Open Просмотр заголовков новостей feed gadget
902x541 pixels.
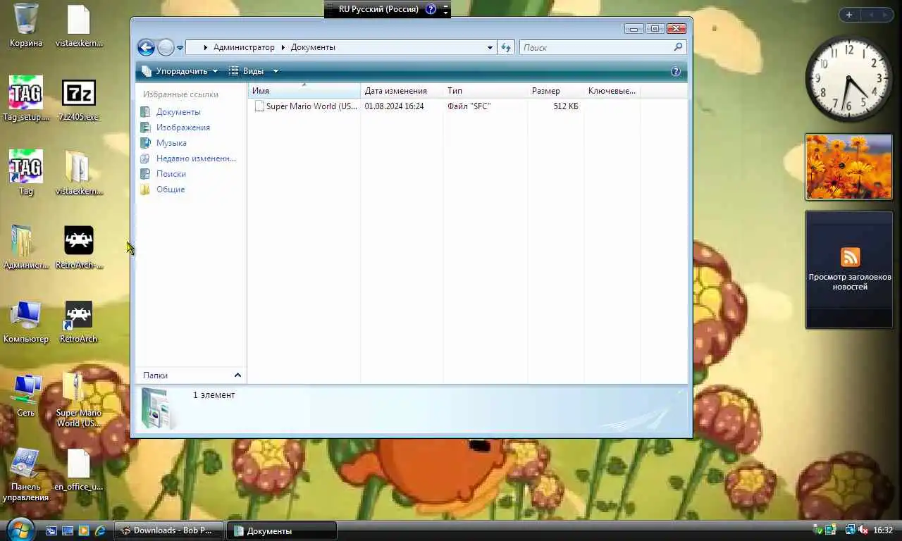(x=849, y=269)
